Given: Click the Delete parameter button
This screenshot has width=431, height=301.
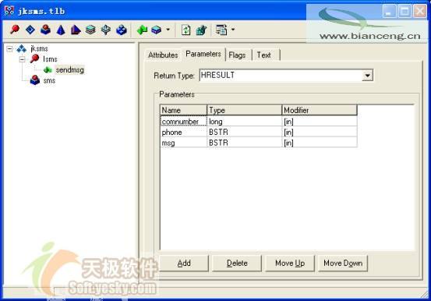Looking at the screenshot, I should [237, 264].
